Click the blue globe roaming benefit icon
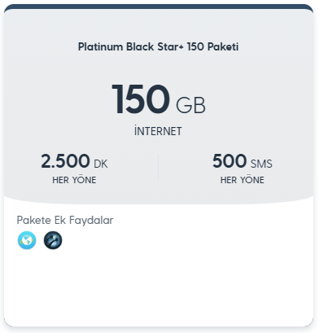 coord(27,240)
